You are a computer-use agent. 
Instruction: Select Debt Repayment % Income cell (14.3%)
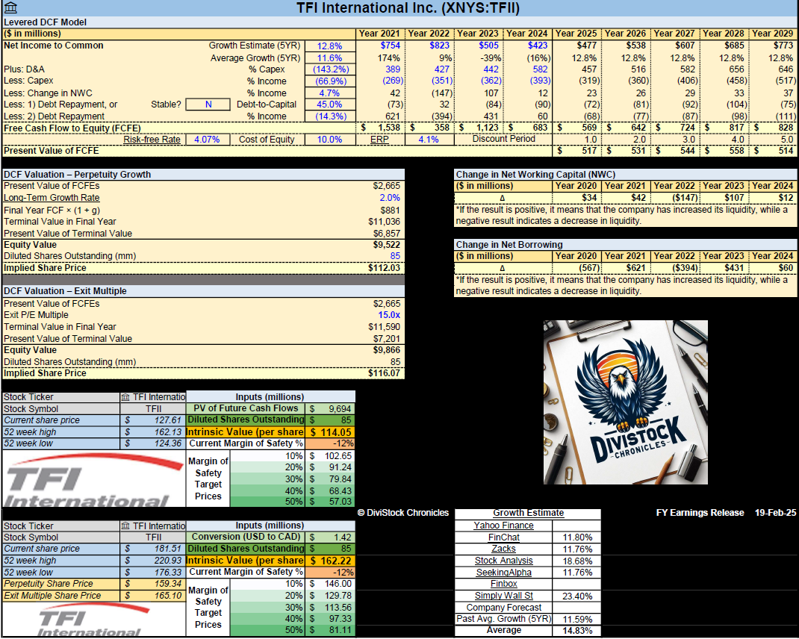click(x=329, y=116)
